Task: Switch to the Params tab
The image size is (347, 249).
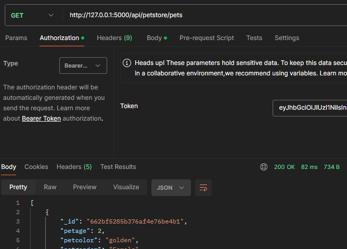Action: coord(16,38)
